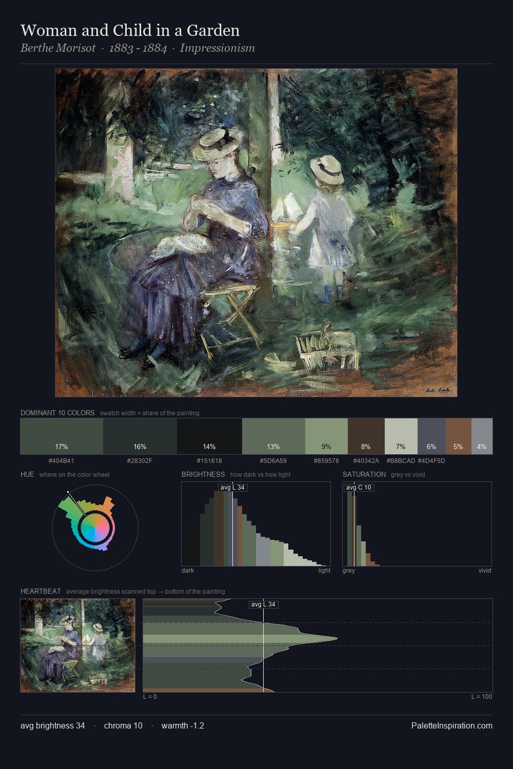Click the hex code #404B41 text
The width and height of the screenshot is (513, 769).
[x=62, y=461]
